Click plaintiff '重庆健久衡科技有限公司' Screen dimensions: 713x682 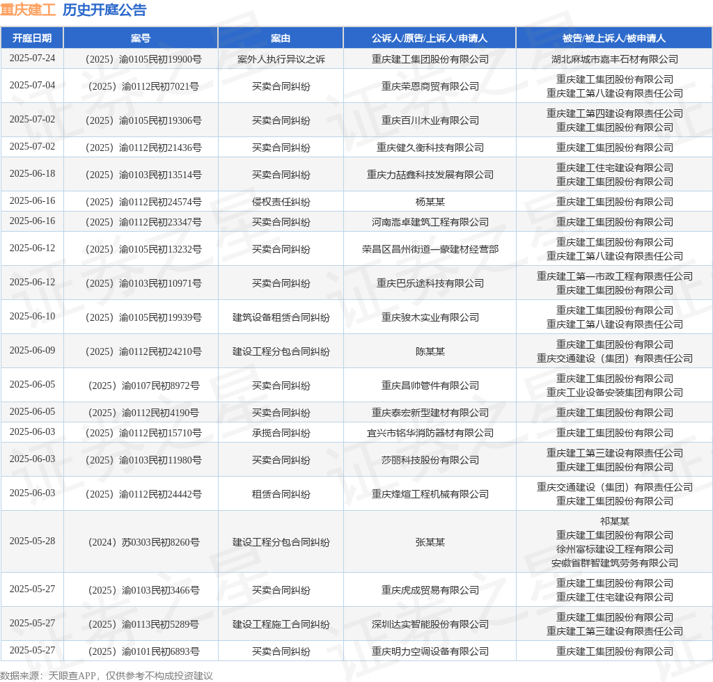coord(430,148)
